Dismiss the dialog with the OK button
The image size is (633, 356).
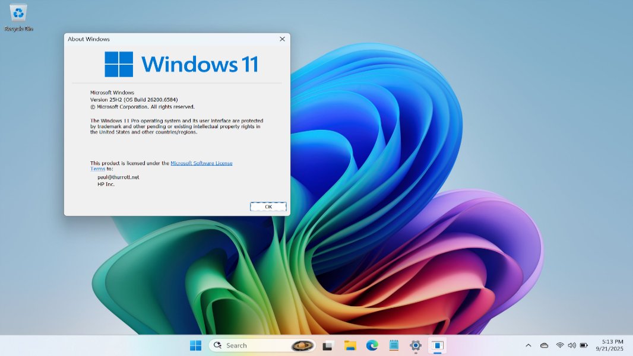268,206
